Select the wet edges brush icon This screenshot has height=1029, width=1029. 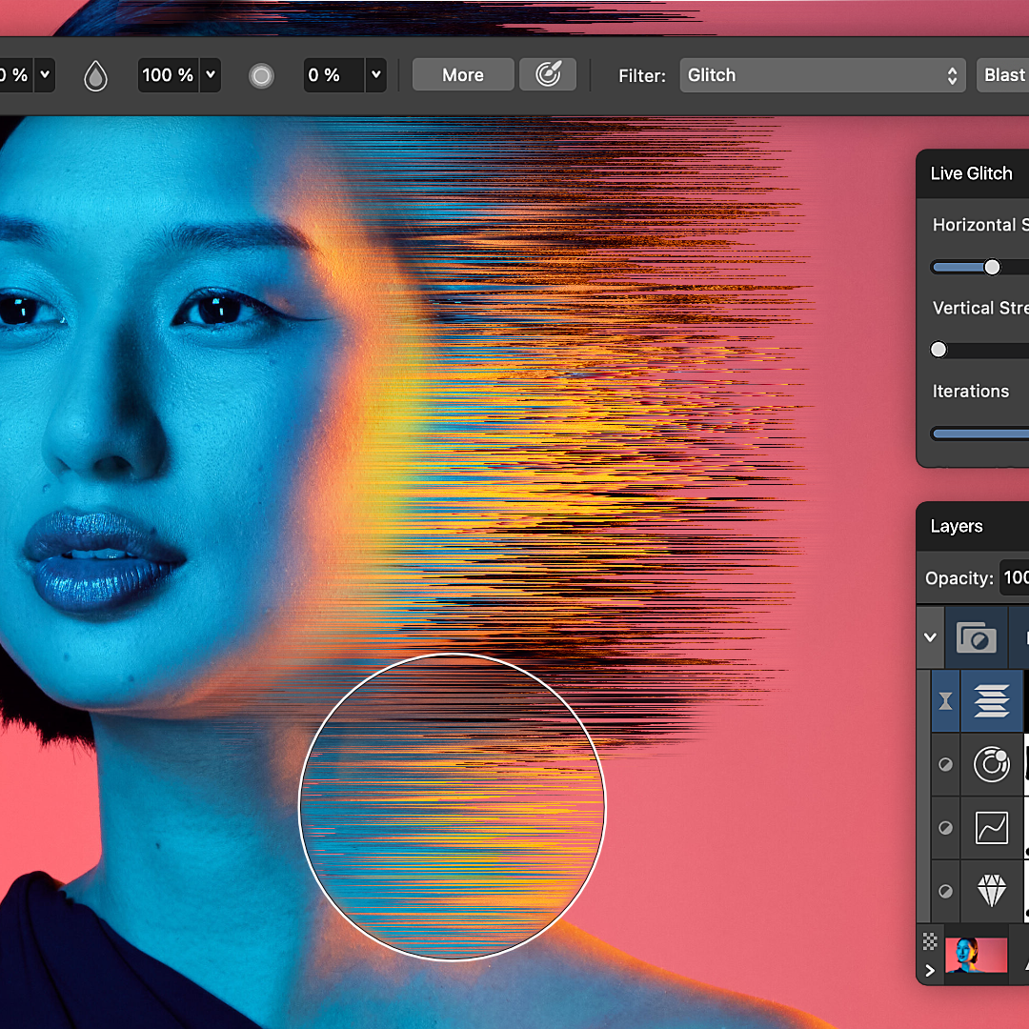pyautogui.click(x=548, y=74)
